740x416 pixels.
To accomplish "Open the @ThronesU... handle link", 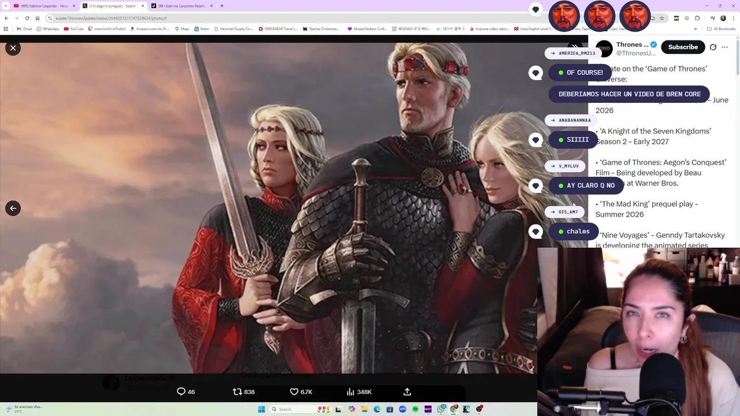I will (636, 53).
